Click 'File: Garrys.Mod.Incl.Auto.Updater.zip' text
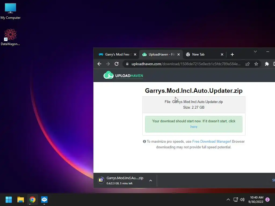 click(x=194, y=102)
